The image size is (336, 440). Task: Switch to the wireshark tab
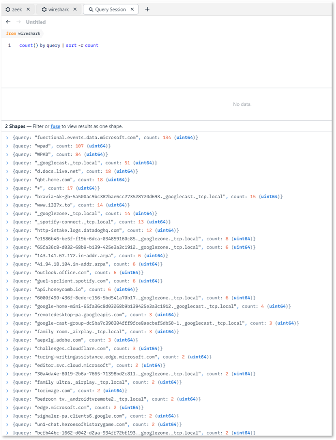click(x=58, y=9)
